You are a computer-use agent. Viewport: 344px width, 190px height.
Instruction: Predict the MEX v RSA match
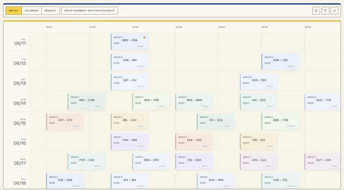point(141,47)
